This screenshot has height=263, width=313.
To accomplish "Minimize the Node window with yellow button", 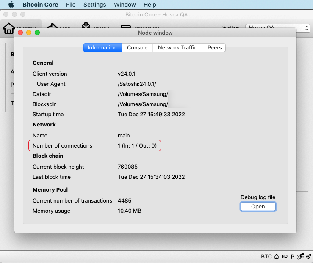I will click(29, 33).
